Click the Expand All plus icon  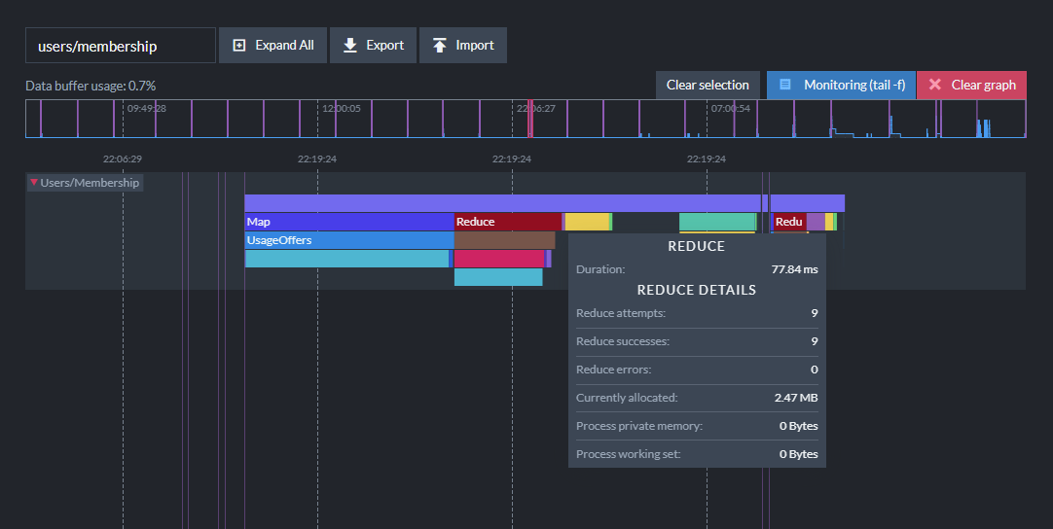pyautogui.click(x=239, y=45)
